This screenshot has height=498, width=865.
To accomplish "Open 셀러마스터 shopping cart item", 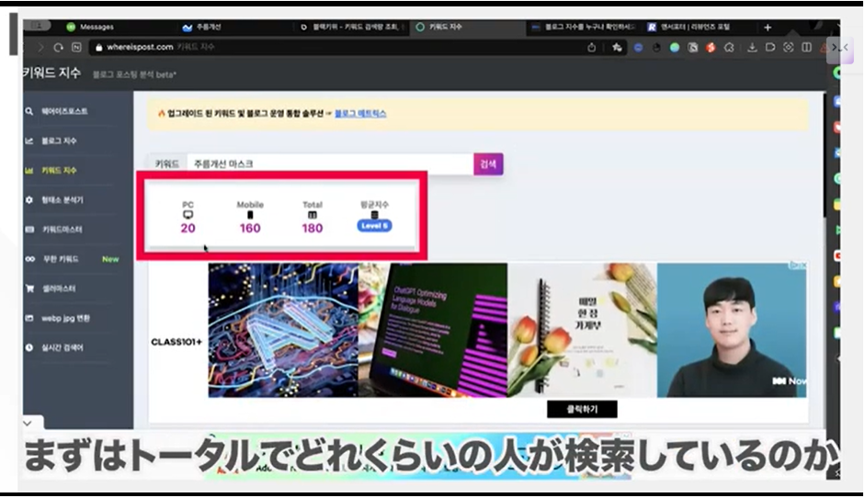I will tap(58, 289).
